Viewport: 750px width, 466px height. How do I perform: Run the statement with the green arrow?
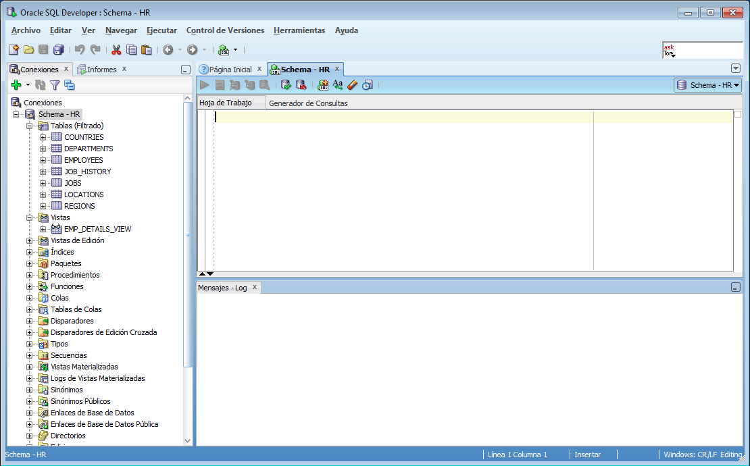tap(204, 84)
